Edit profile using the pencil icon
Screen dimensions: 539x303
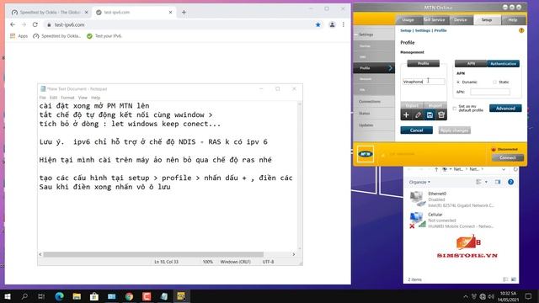(418, 115)
